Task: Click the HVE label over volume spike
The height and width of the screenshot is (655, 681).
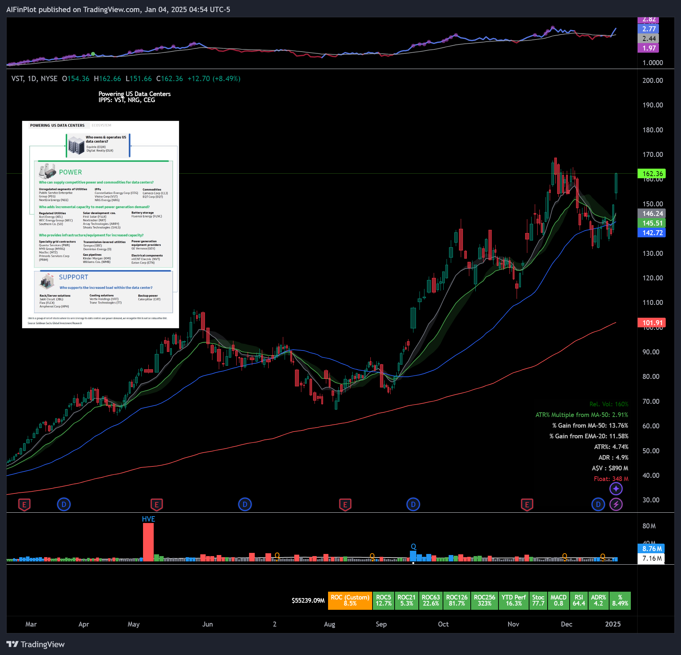Action: (x=148, y=519)
